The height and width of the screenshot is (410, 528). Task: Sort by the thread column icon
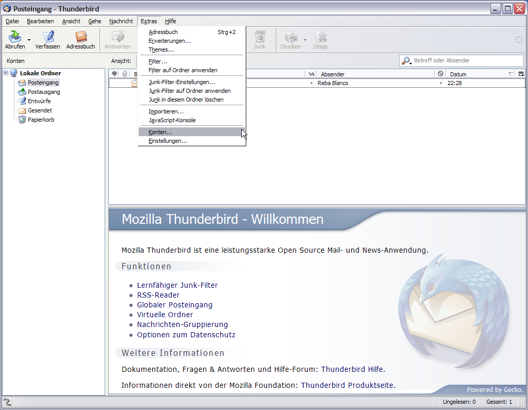(x=114, y=74)
